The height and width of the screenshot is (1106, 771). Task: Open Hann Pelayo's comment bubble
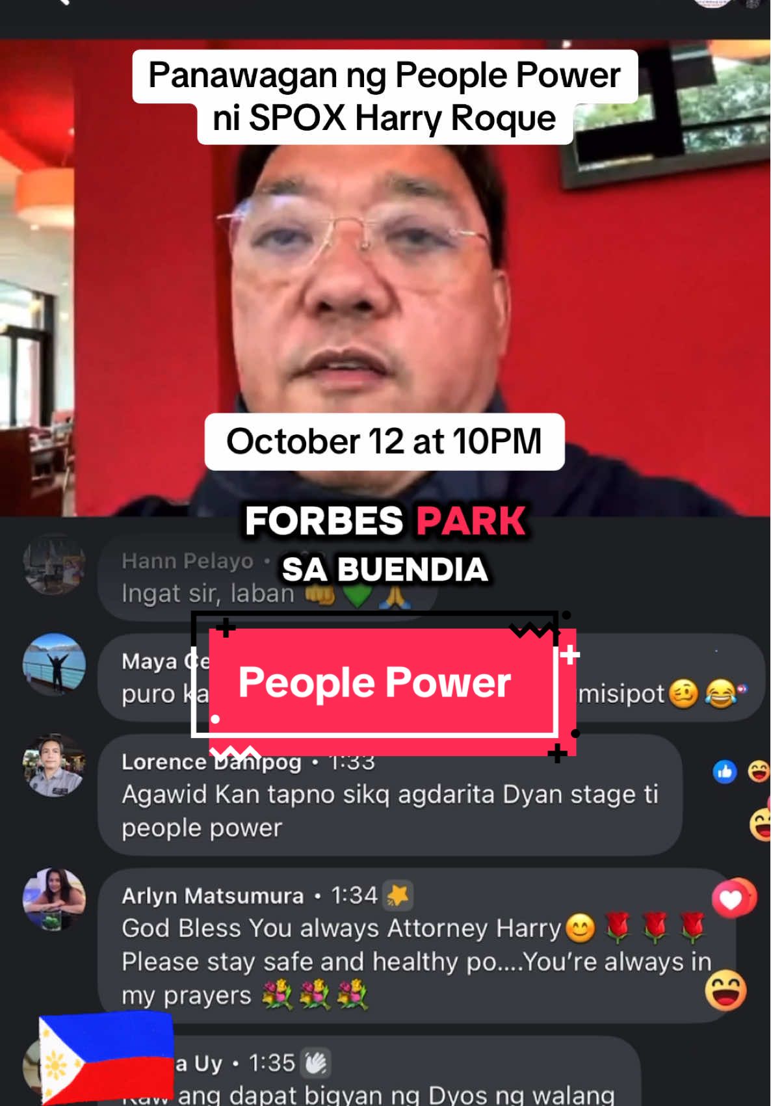tap(267, 577)
